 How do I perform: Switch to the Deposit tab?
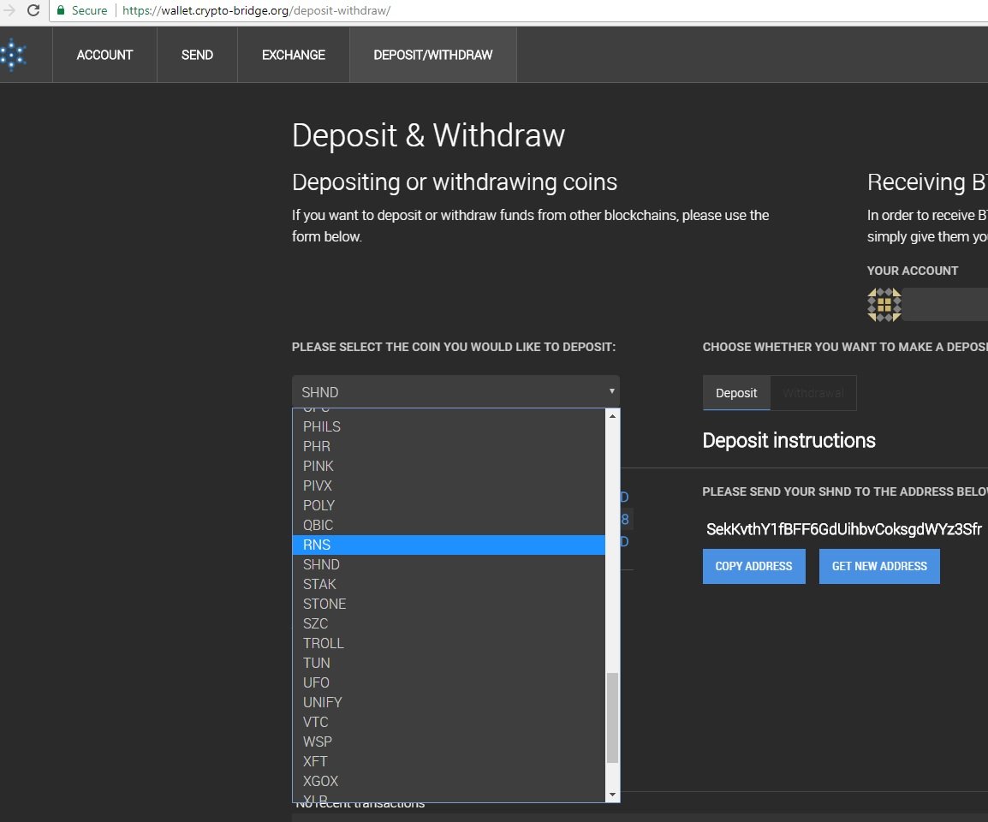(x=736, y=393)
